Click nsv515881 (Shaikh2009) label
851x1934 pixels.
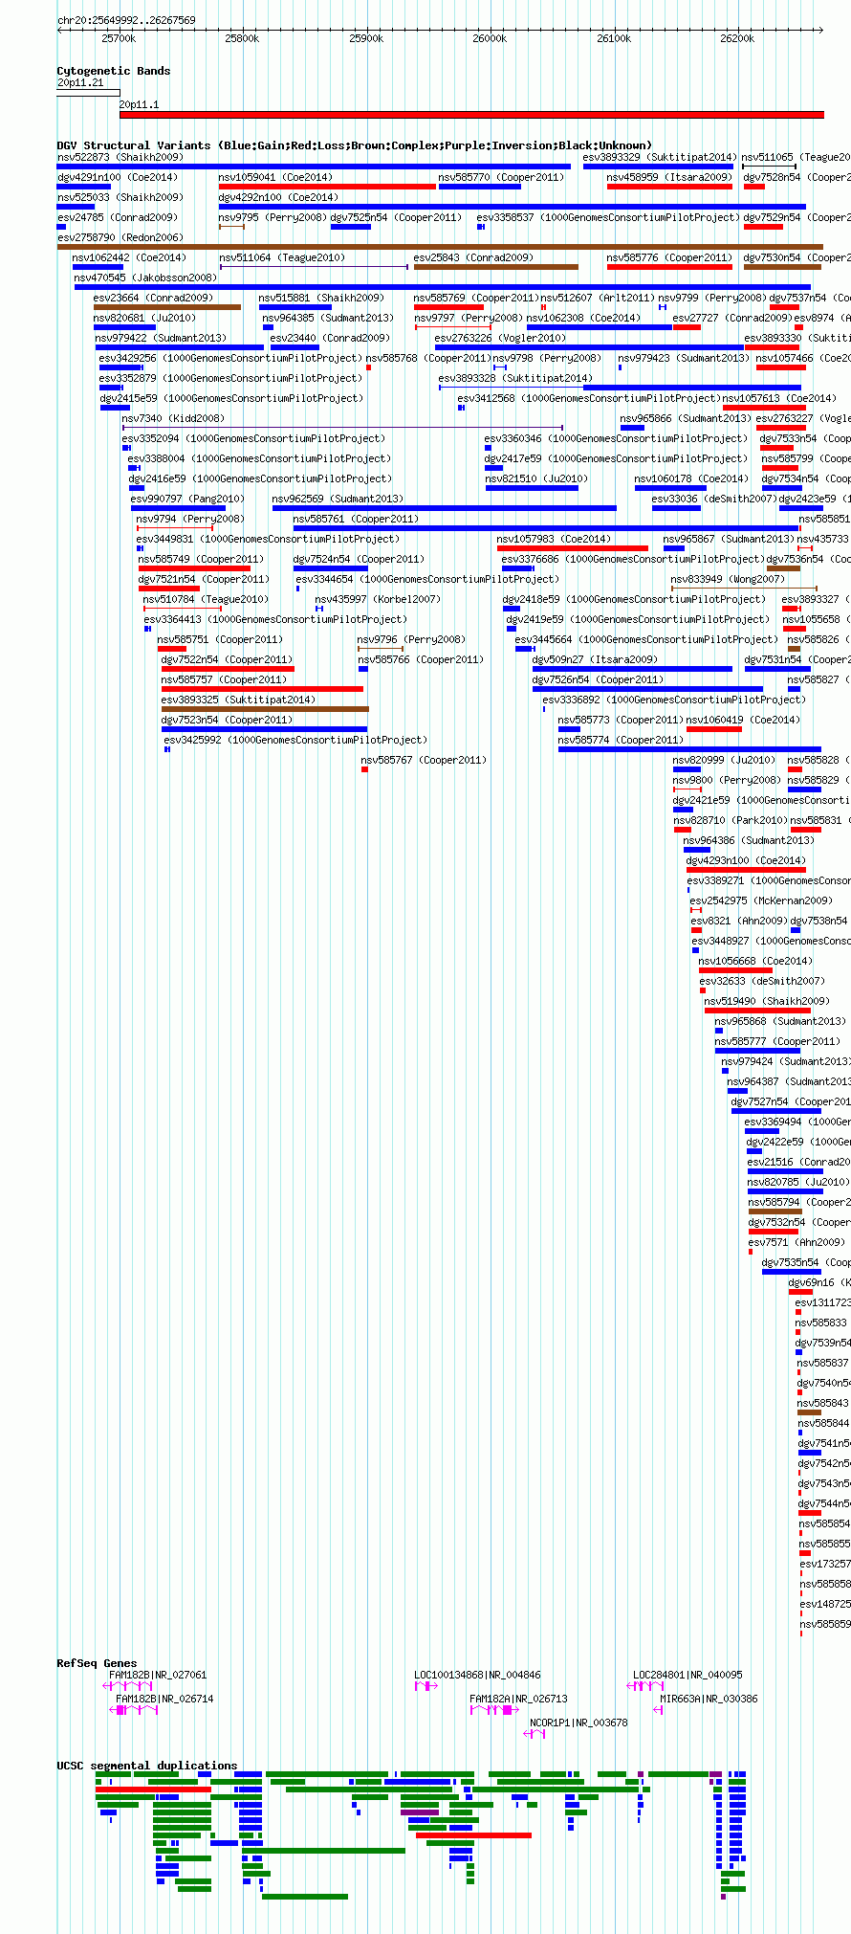pos(321,298)
